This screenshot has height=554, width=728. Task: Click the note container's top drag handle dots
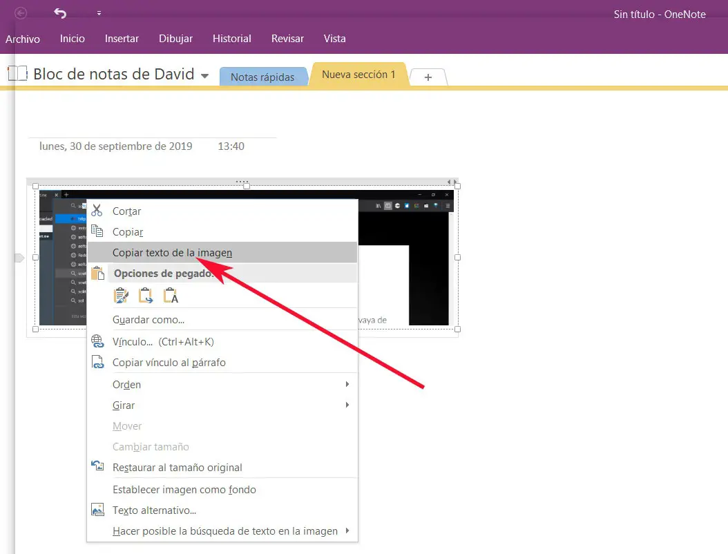coord(242,182)
